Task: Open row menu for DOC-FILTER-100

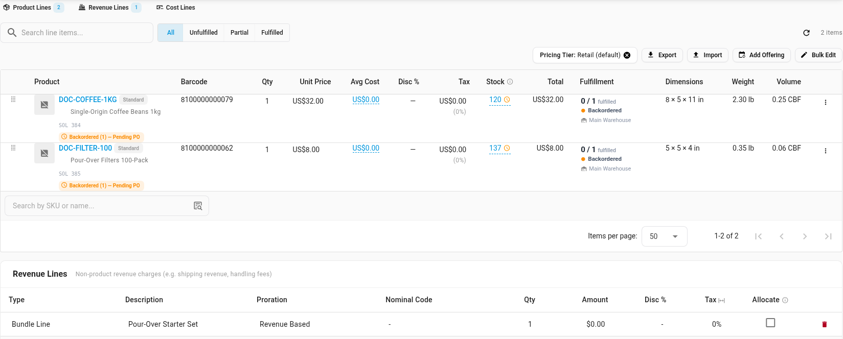Action: click(x=826, y=151)
